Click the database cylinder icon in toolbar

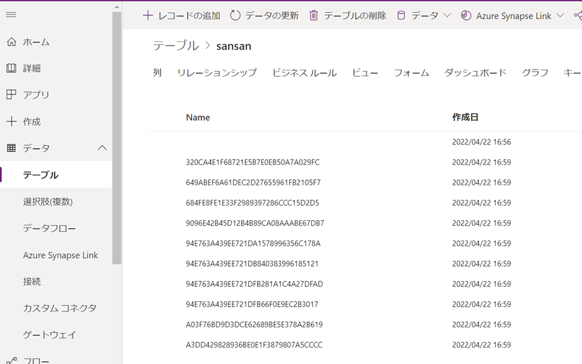click(401, 16)
